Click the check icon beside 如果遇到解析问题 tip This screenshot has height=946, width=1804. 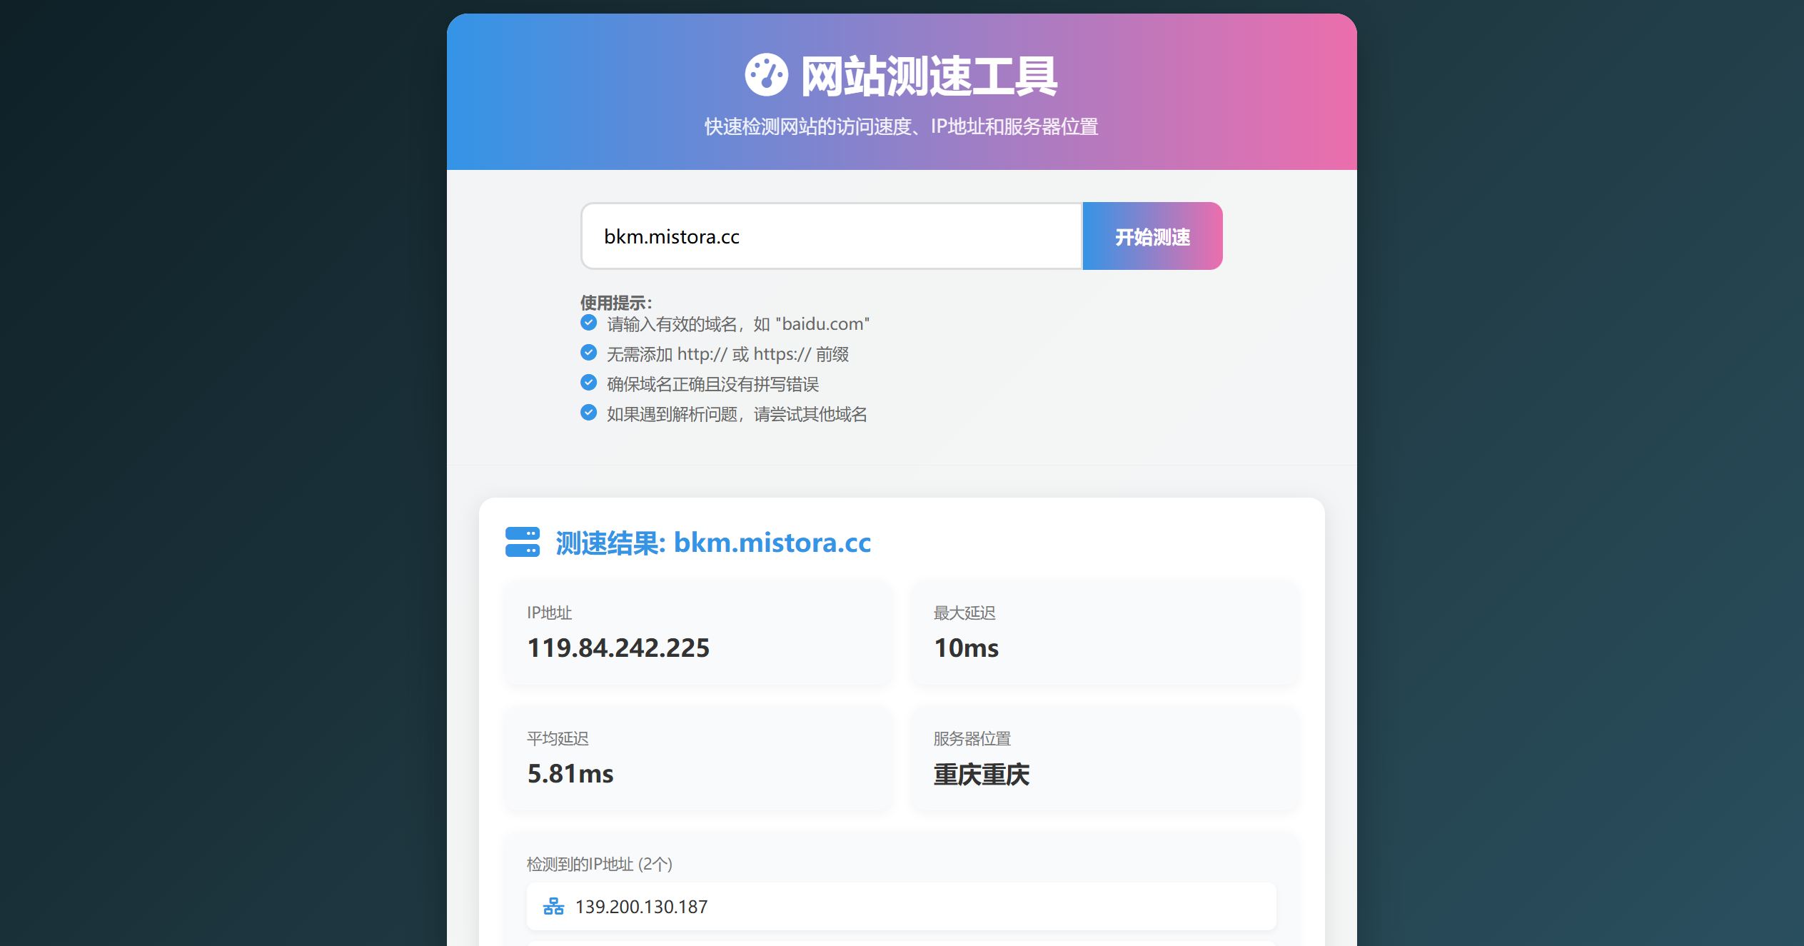coord(588,413)
